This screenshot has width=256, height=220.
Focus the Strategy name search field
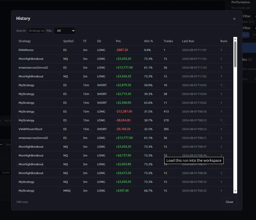point(36,31)
